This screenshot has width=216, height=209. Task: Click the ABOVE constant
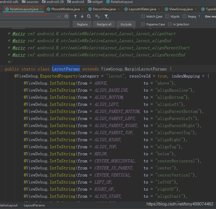100,83
